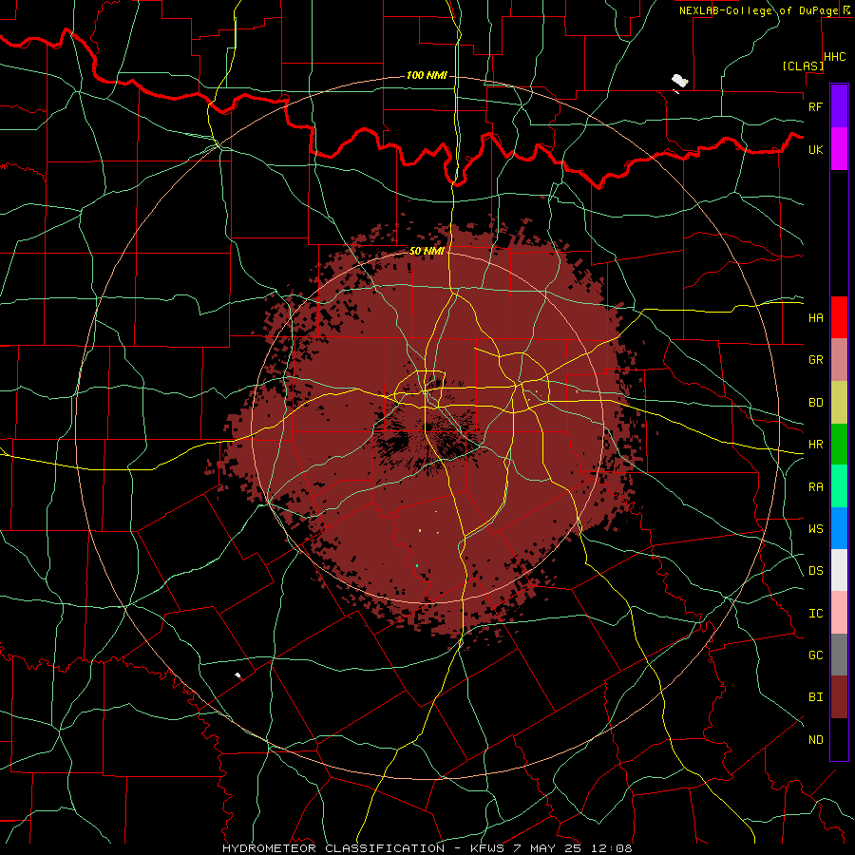The height and width of the screenshot is (855, 855).
Task: Select the pink GR legend swatch
Action: (x=839, y=360)
